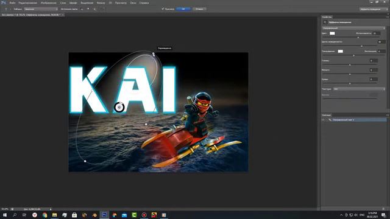Open the status bar info arrow
The height and width of the screenshot is (219, 390).
coord(51,209)
